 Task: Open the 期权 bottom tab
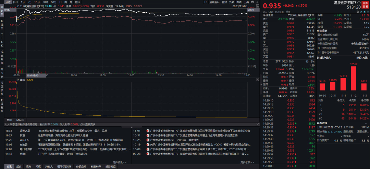(x=38, y=167)
